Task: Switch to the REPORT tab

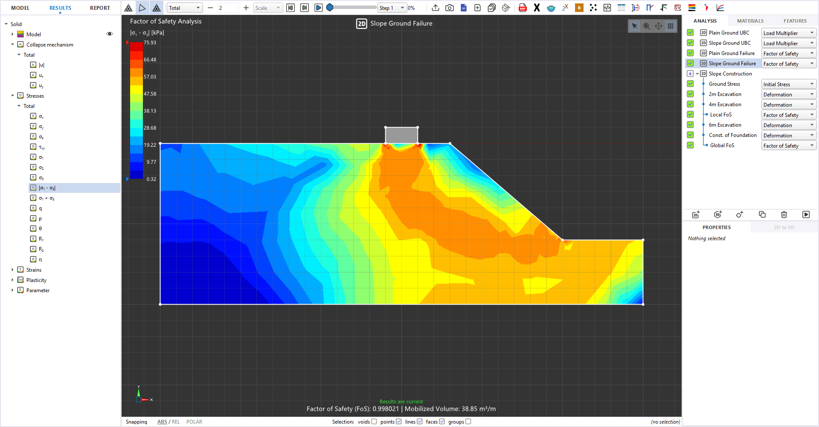Action: click(x=100, y=8)
